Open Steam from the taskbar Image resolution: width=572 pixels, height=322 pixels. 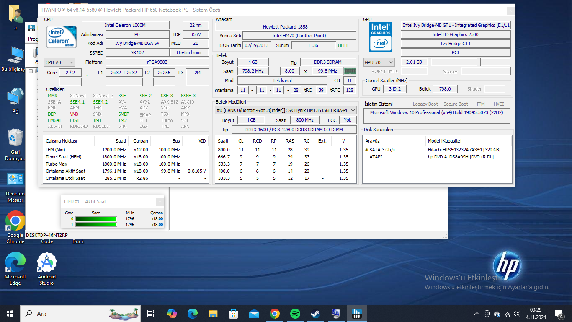click(x=315, y=313)
